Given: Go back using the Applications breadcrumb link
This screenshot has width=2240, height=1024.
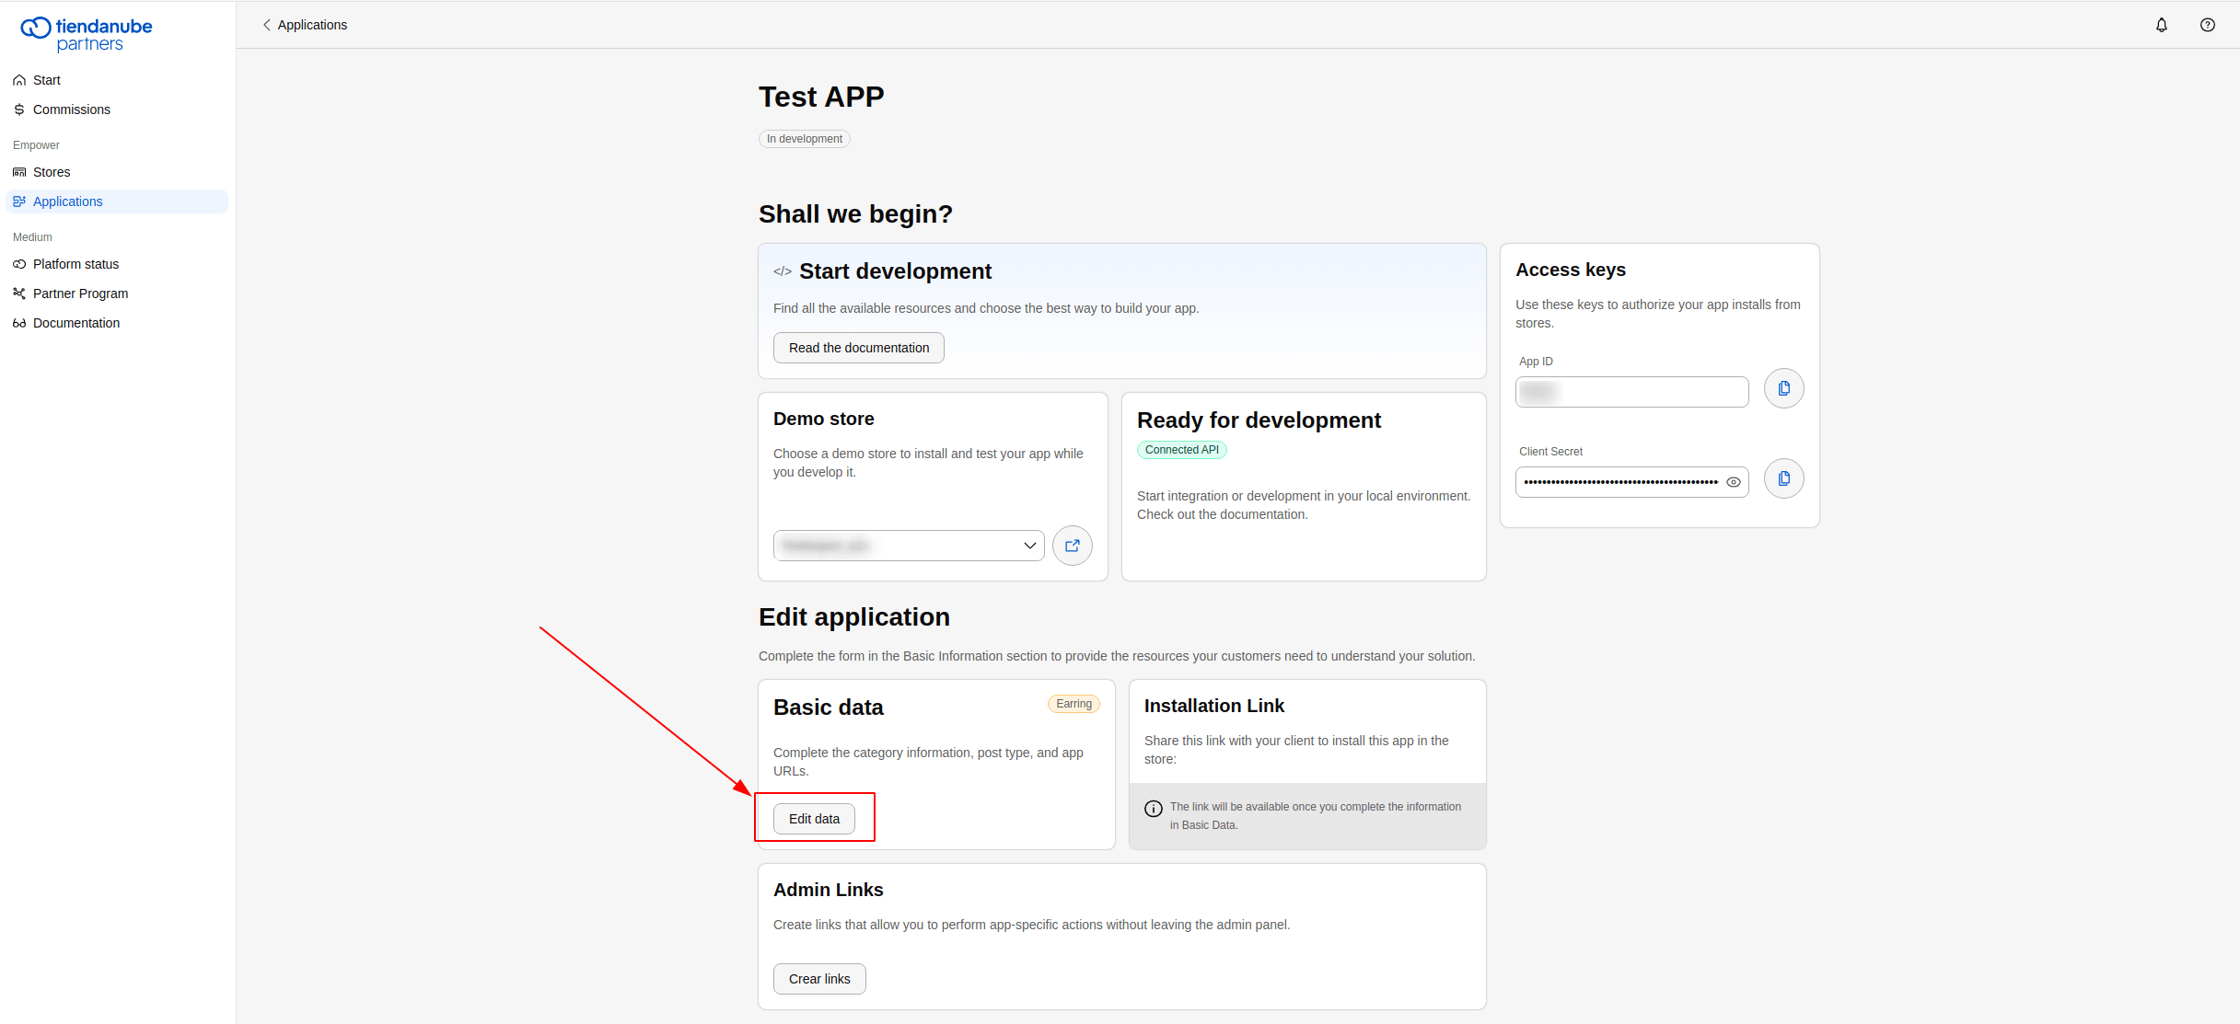Looking at the screenshot, I should pyautogui.click(x=311, y=25).
